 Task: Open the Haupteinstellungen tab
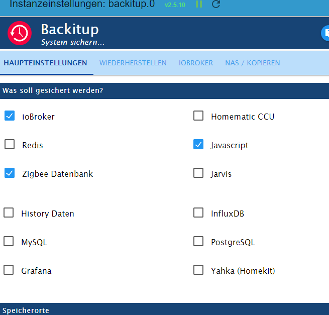(45, 63)
